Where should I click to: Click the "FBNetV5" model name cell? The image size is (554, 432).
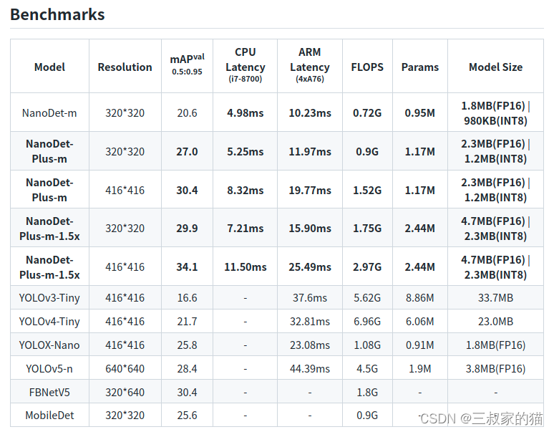49,393
